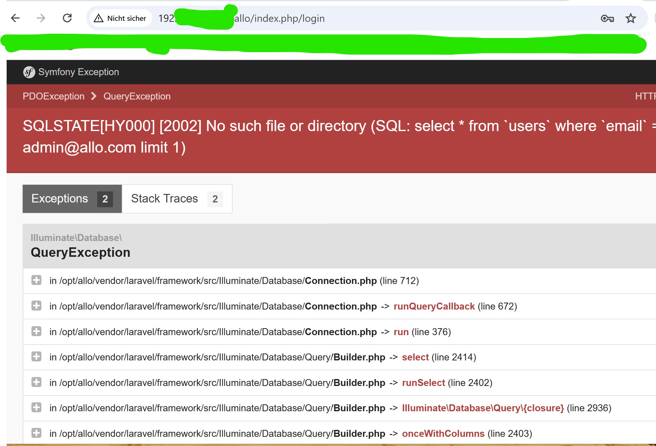Expand the runQueryCallback line 672 trace

click(36, 306)
